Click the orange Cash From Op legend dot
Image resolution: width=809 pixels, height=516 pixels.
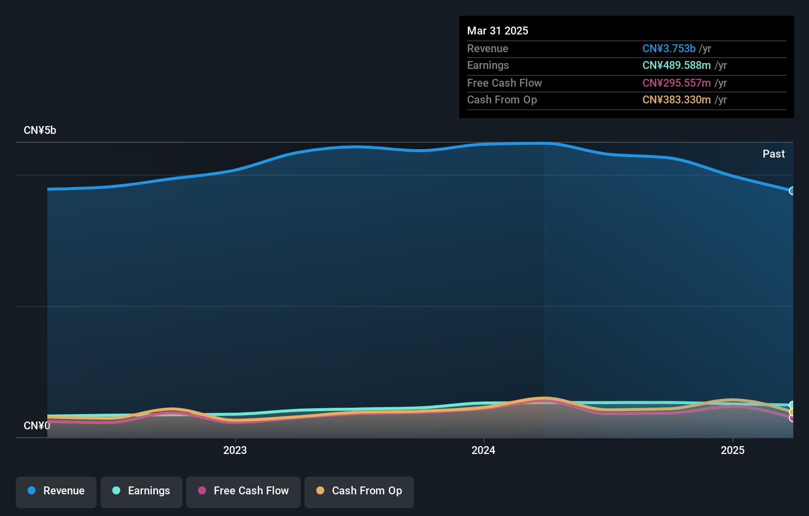320,490
